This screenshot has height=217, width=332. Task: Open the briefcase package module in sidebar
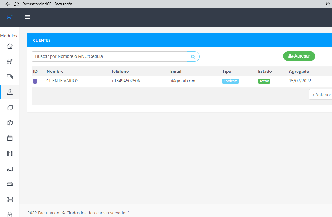pyautogui.click(x=10, y=138)
